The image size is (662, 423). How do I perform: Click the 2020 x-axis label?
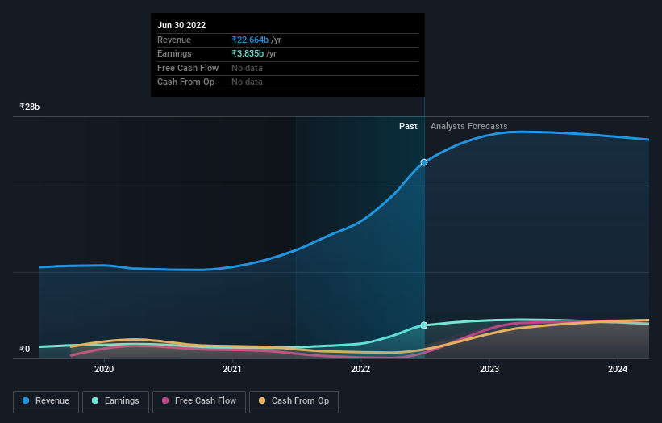pos(104,369)
